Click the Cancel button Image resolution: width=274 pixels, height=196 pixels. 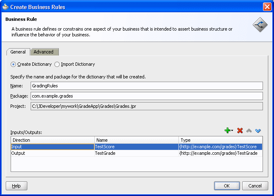(255, 186)
